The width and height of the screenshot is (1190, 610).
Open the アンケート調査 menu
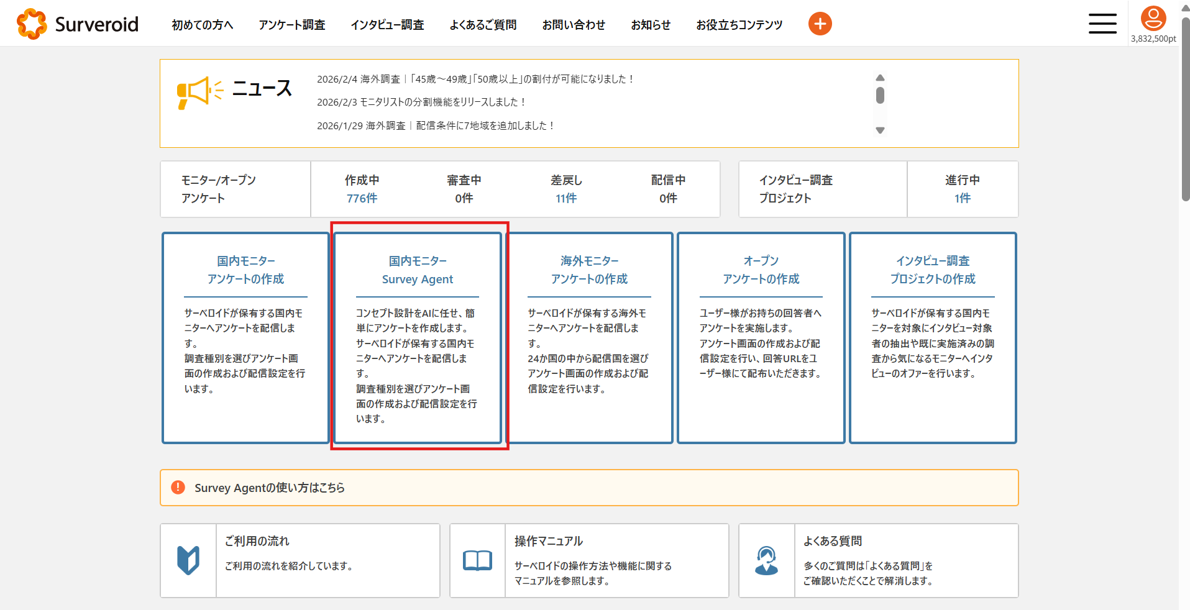click(x=291, y=25)
